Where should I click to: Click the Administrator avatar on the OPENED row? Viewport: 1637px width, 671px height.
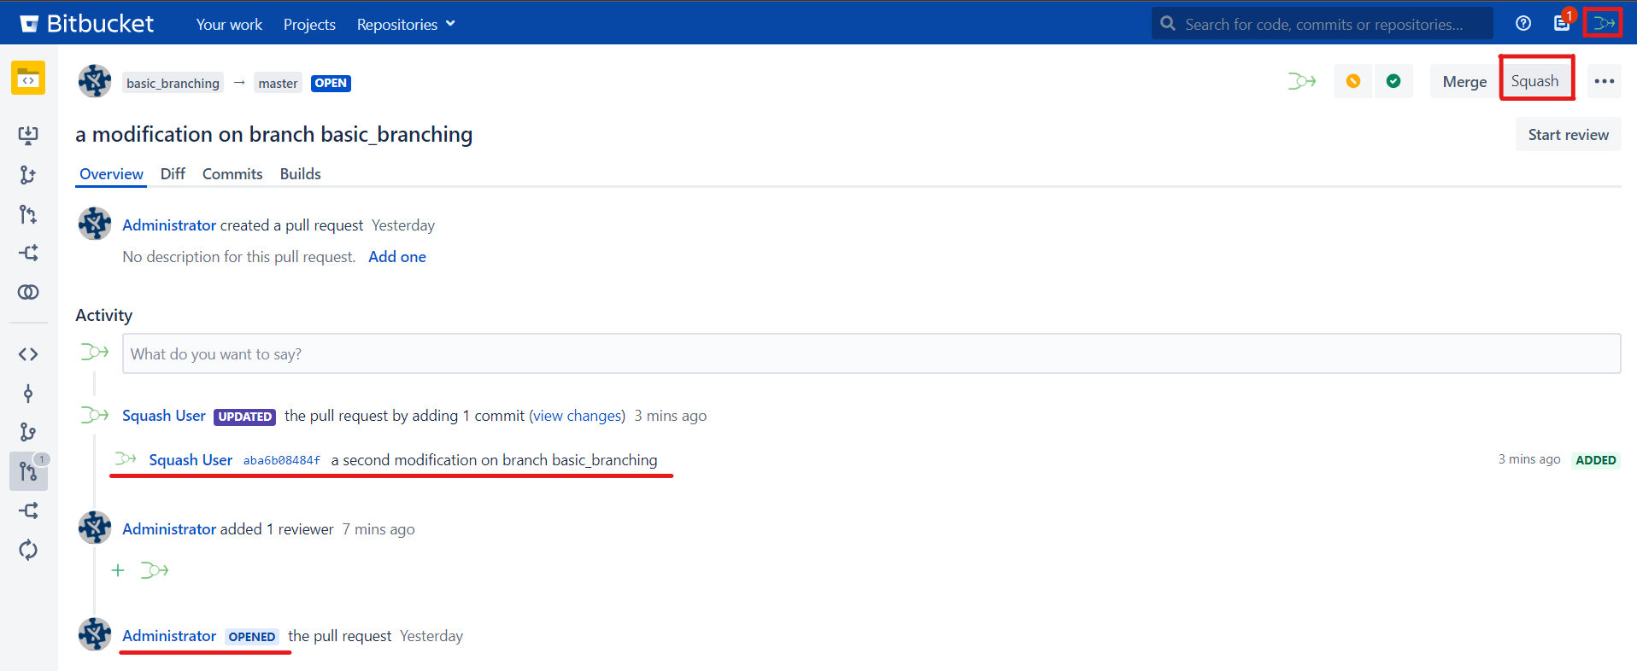pyautogui.click(x=95, y=634)
